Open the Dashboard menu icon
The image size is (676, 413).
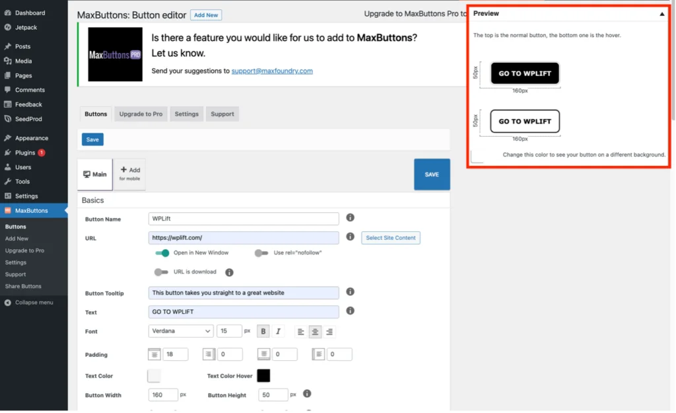pyautogui.click(x=8, y=13)
